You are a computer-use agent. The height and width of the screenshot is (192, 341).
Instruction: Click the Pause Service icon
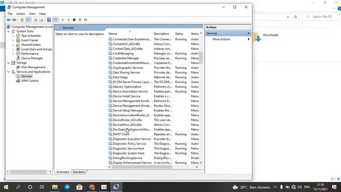pos(80,20)
